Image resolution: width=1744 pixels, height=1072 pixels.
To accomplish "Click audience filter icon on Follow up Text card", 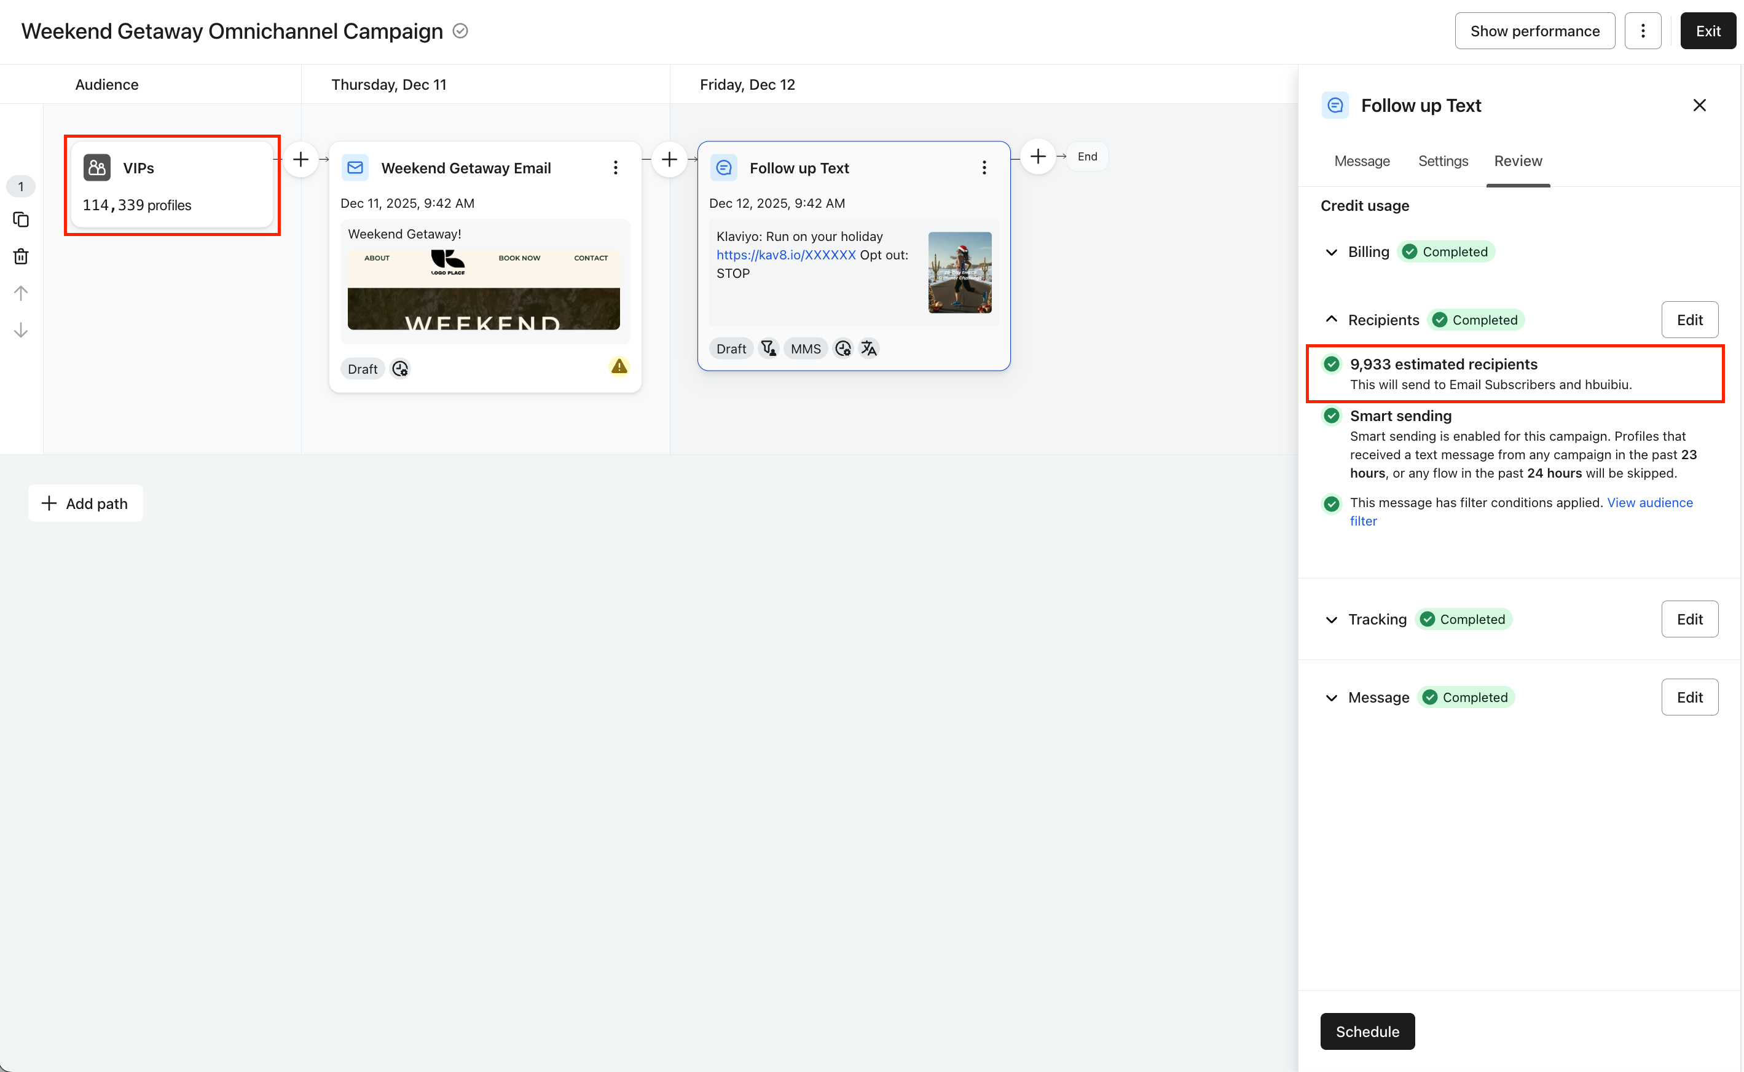I will point(768,348).
